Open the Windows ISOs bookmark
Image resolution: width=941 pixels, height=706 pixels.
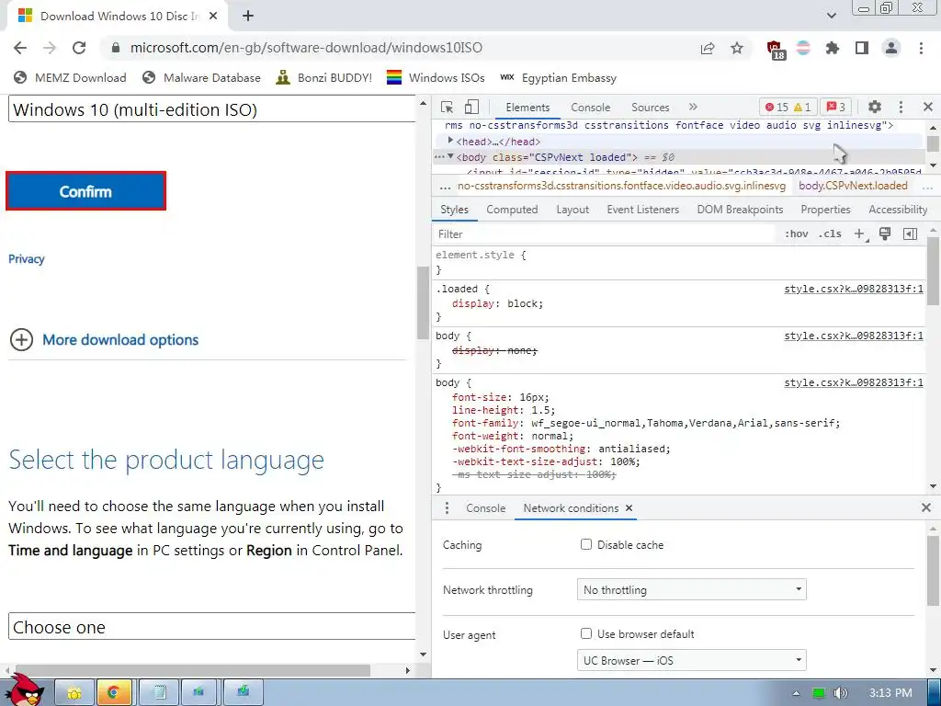coord(436,77)
